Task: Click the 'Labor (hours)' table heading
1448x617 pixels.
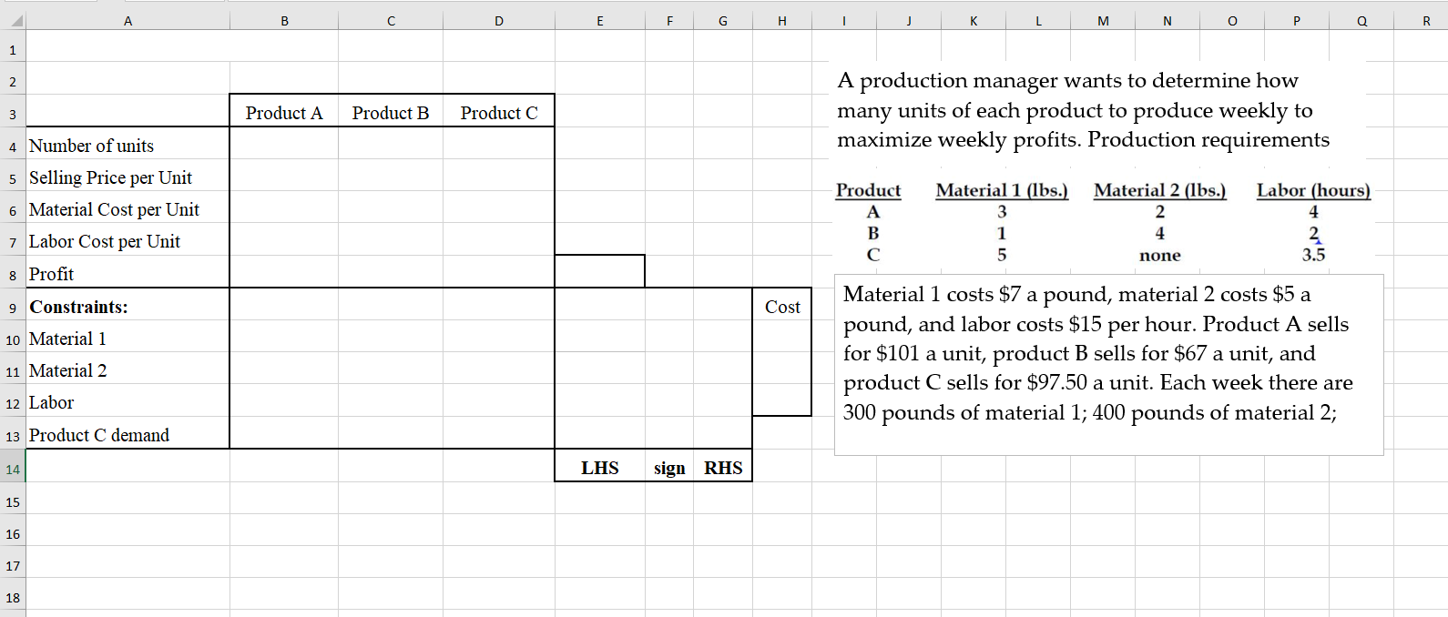Action: coord(1313,190)
